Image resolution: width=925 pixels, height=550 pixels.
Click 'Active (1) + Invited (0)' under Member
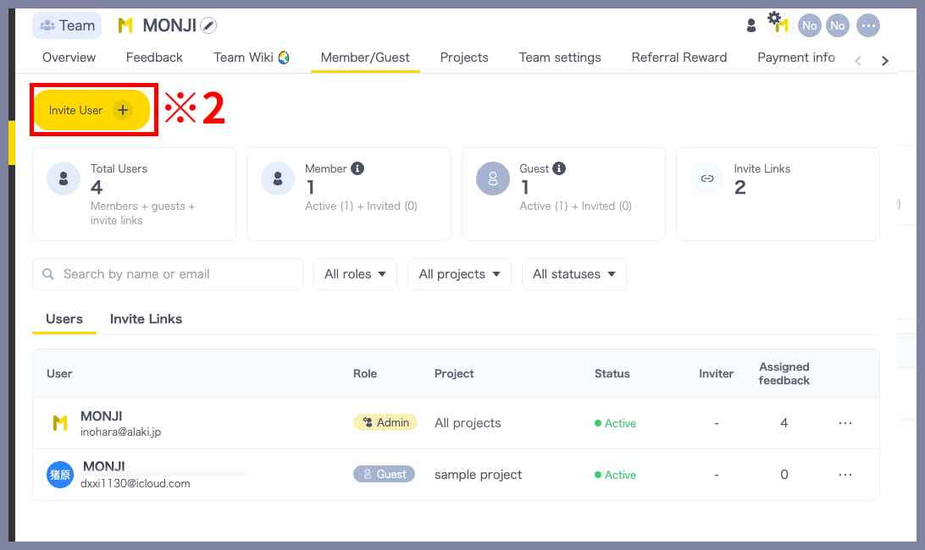361,206
